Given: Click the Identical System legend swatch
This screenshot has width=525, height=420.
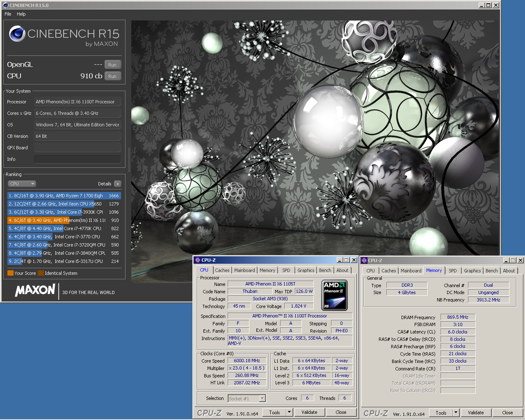Looking at the screenshot, I should pyautogui.click(x=41, y=273).
